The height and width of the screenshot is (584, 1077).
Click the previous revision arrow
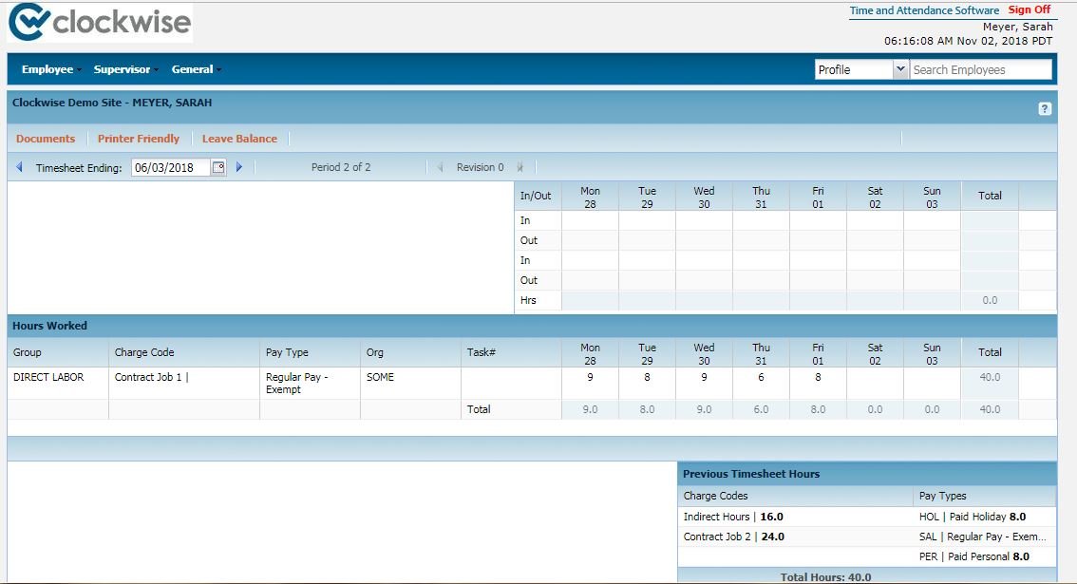tap(440, 167)
